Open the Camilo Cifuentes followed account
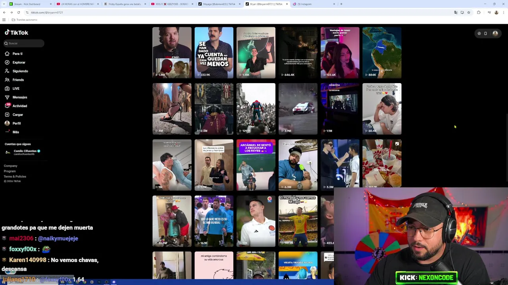The width and height of the screenshot is (508, 285). [x=23, y=152]
